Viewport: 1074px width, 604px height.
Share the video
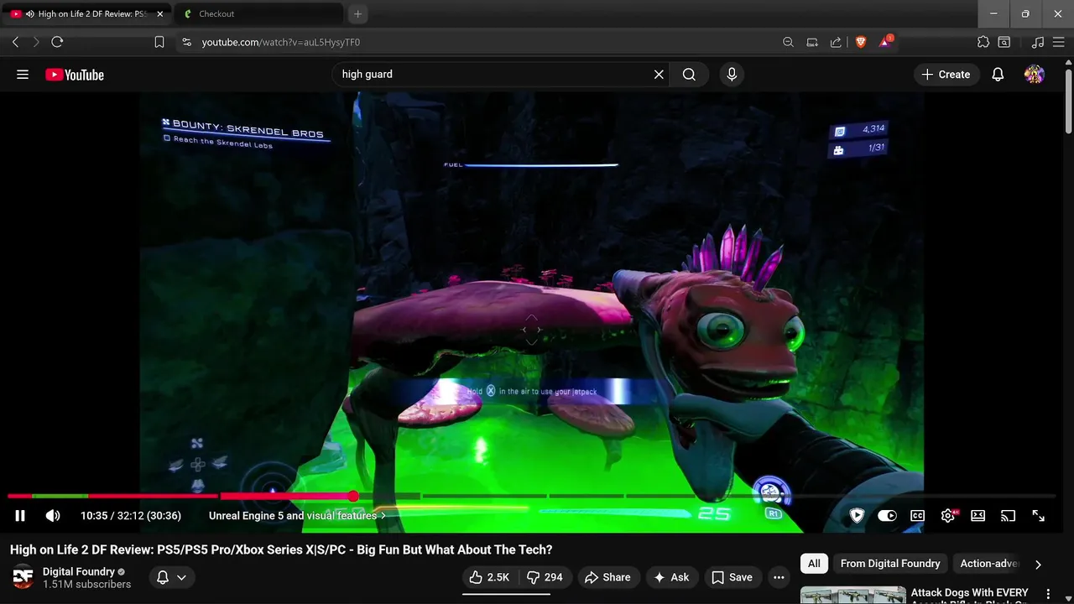tap(607, 577)
